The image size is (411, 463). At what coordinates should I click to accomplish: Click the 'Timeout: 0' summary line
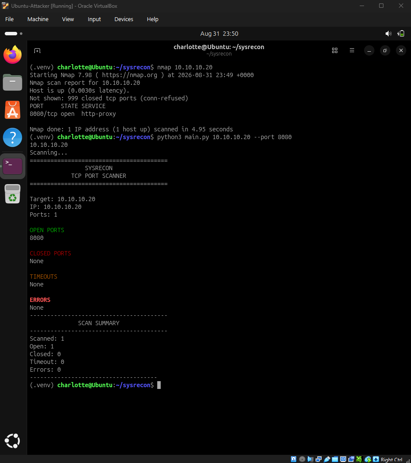click(x=47, y=362)
